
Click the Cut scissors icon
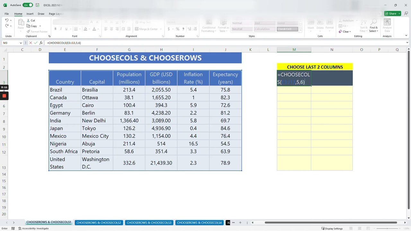point(28,21)
